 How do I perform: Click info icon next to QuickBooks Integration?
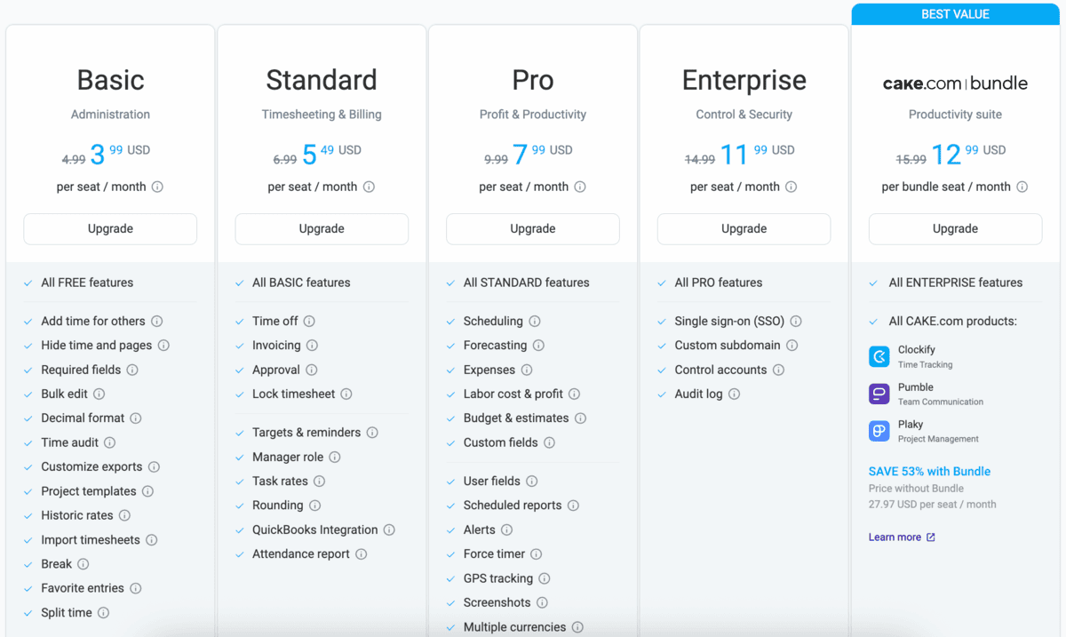tap(389, 530)
